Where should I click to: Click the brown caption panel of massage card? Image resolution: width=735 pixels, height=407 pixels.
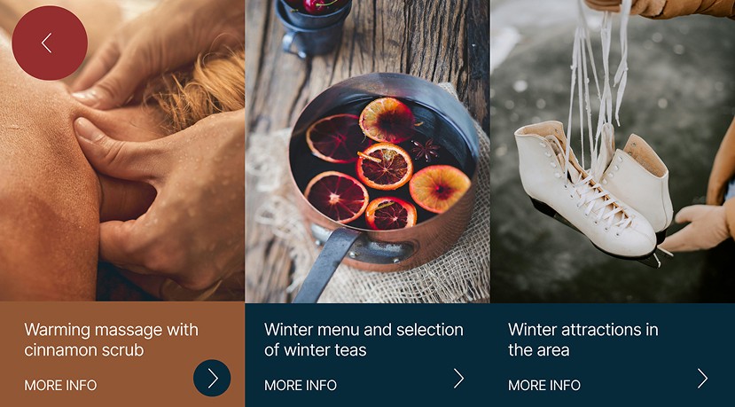tap(121, 355)
